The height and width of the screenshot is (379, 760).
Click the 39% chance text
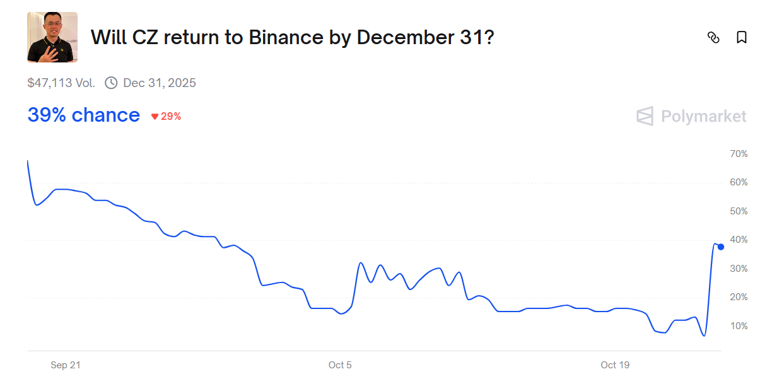coord(83,115)
